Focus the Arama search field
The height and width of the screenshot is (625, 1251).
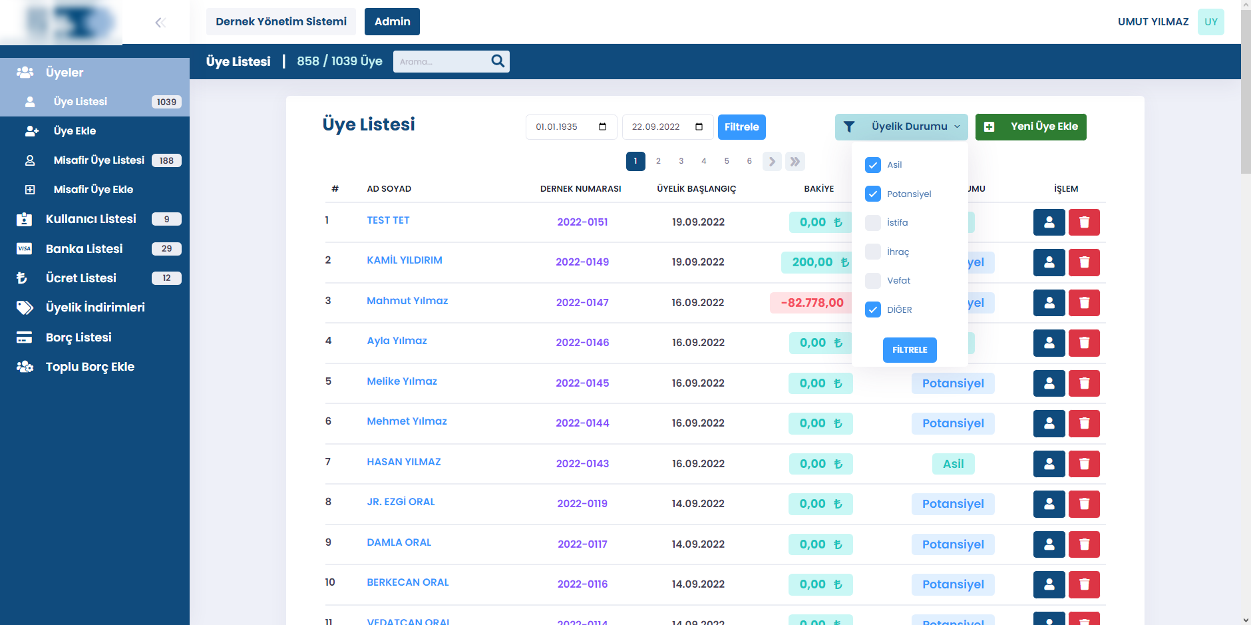point(441,62)
